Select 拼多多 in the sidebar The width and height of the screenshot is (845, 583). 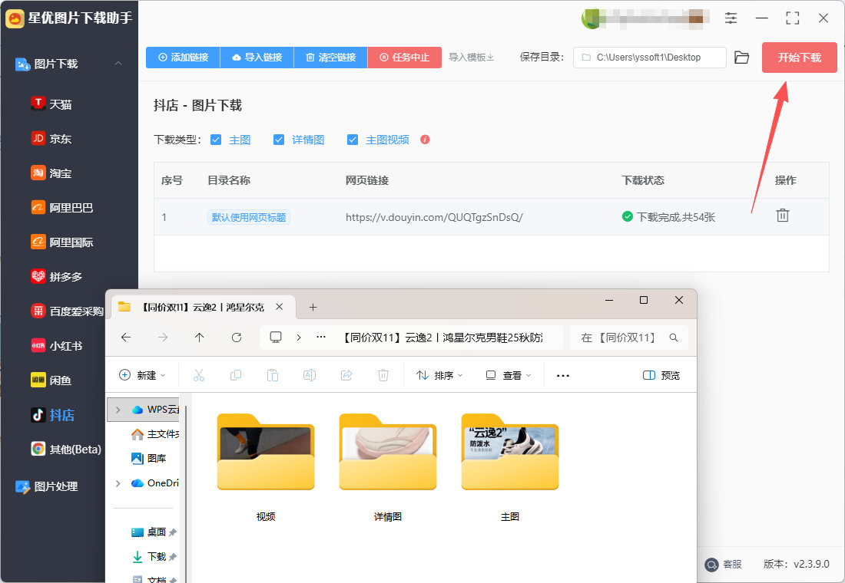pyautogui.click(x=57, y=276)
